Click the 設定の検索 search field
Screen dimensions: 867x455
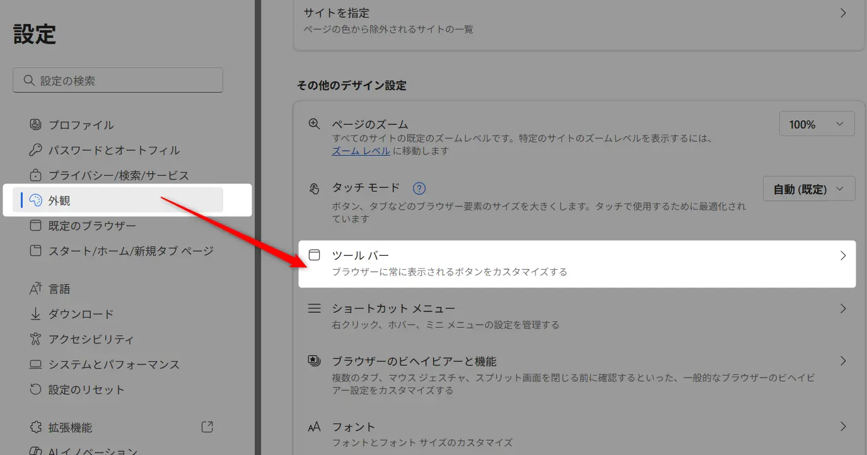[118, 81]
